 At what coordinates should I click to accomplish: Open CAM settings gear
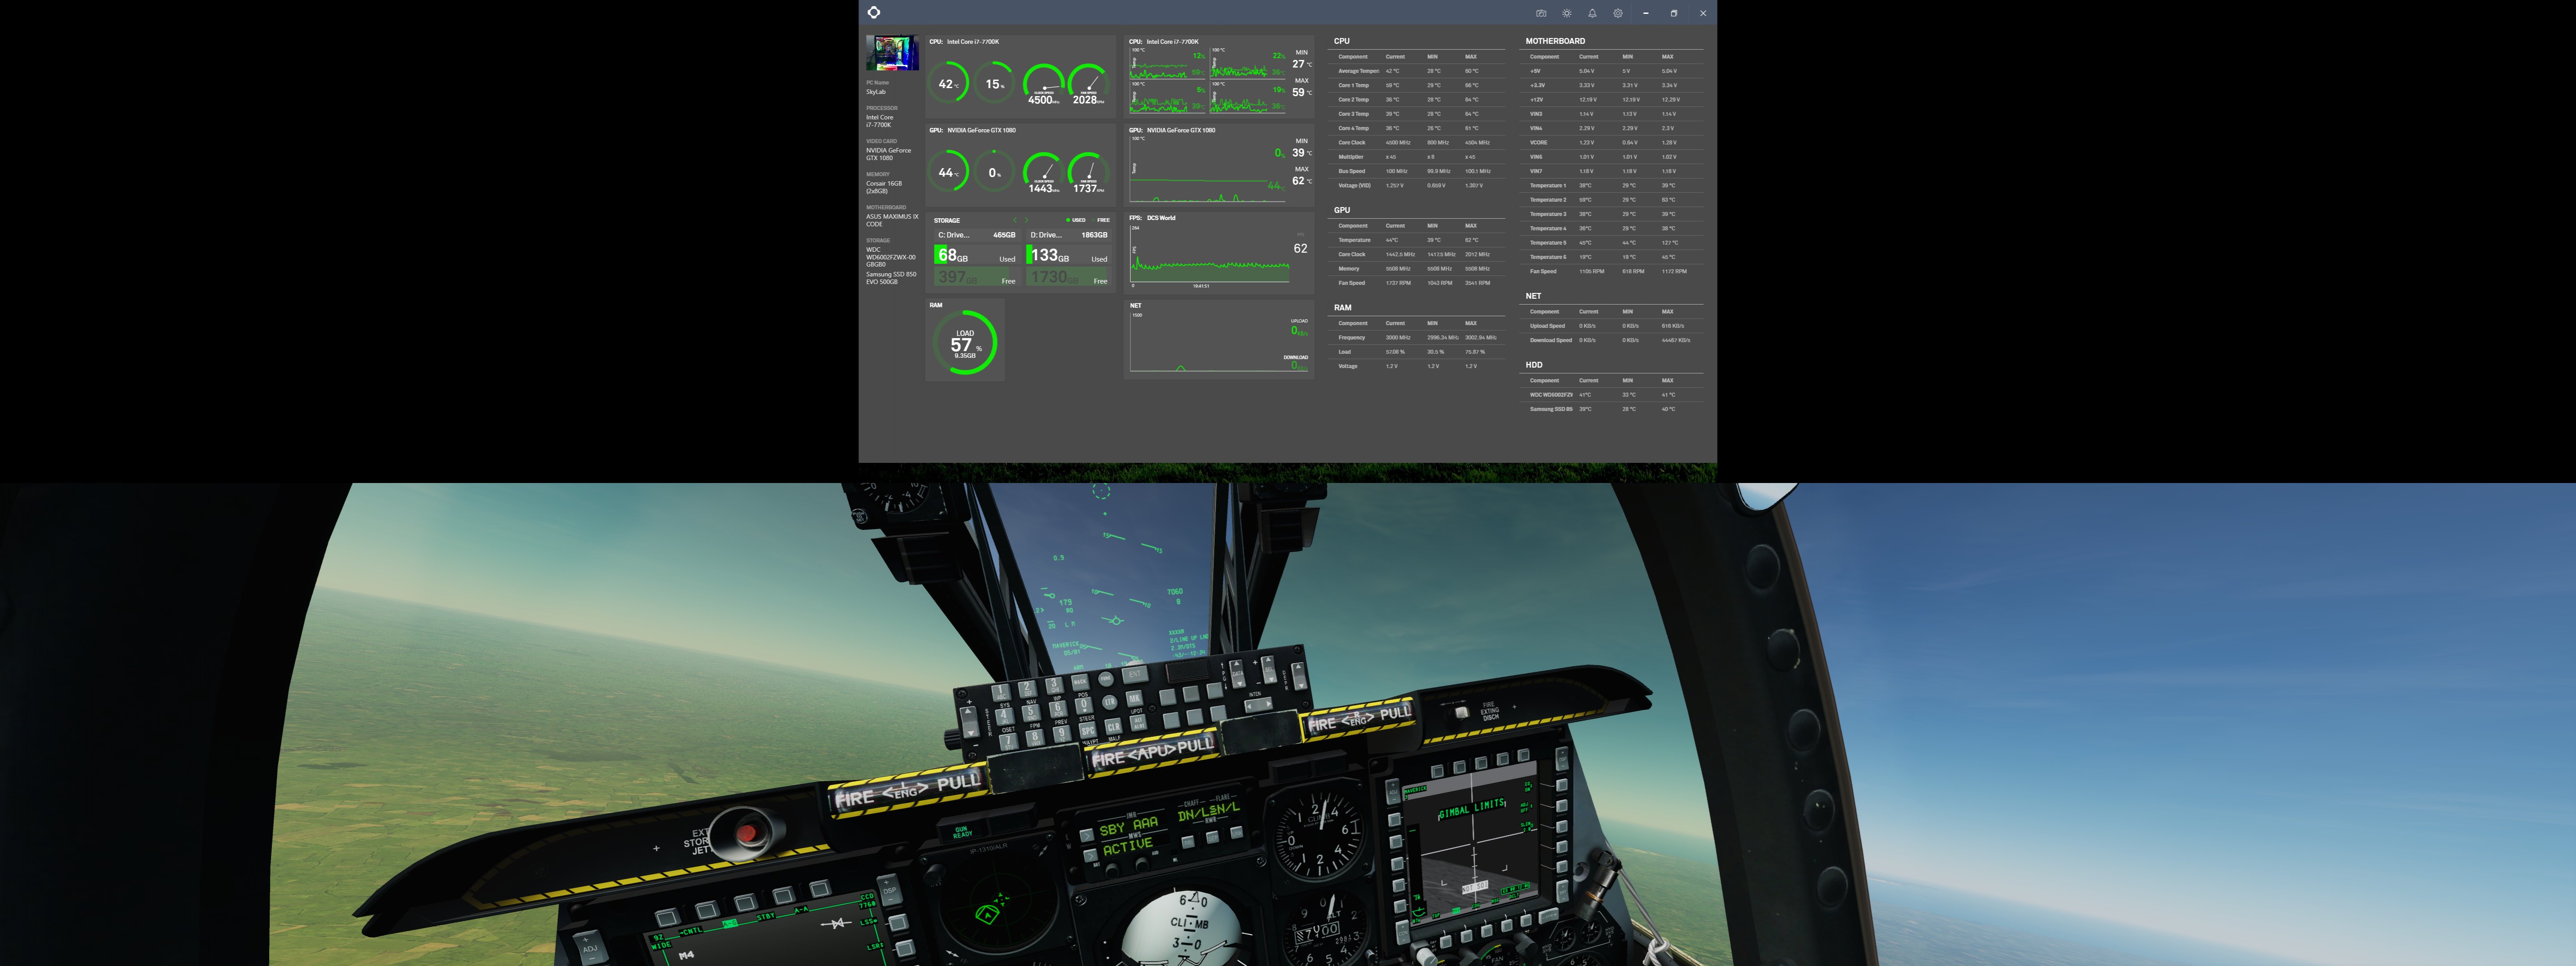point(1618,13)
